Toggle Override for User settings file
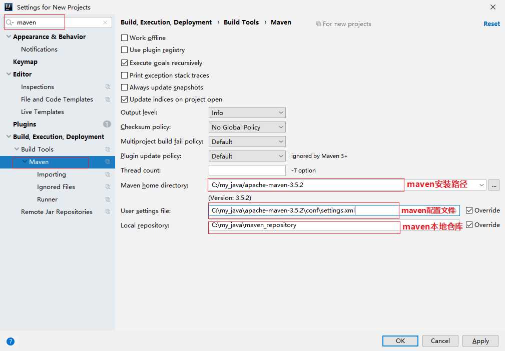Viewport: 505px width, 351px height. pyautogui.click(x=469, y=210)
